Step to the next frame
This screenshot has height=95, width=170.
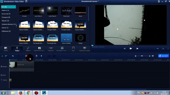pyautogui.click(x=137, y=49)
